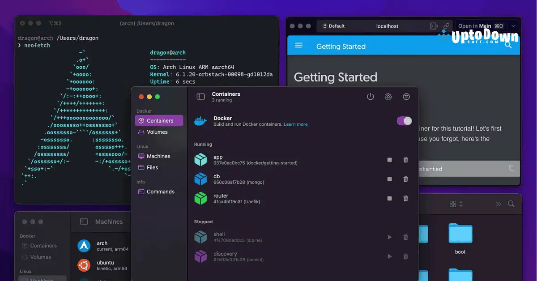Open the hamburger menu on the Getting Started page
The height and width of the screenshot is (281, 537).
click(299, 46)
